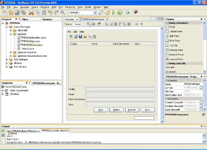This screenshot has width=207, height=150.
Task: Toggle the Design view button
Action: (x=78, y=24)
